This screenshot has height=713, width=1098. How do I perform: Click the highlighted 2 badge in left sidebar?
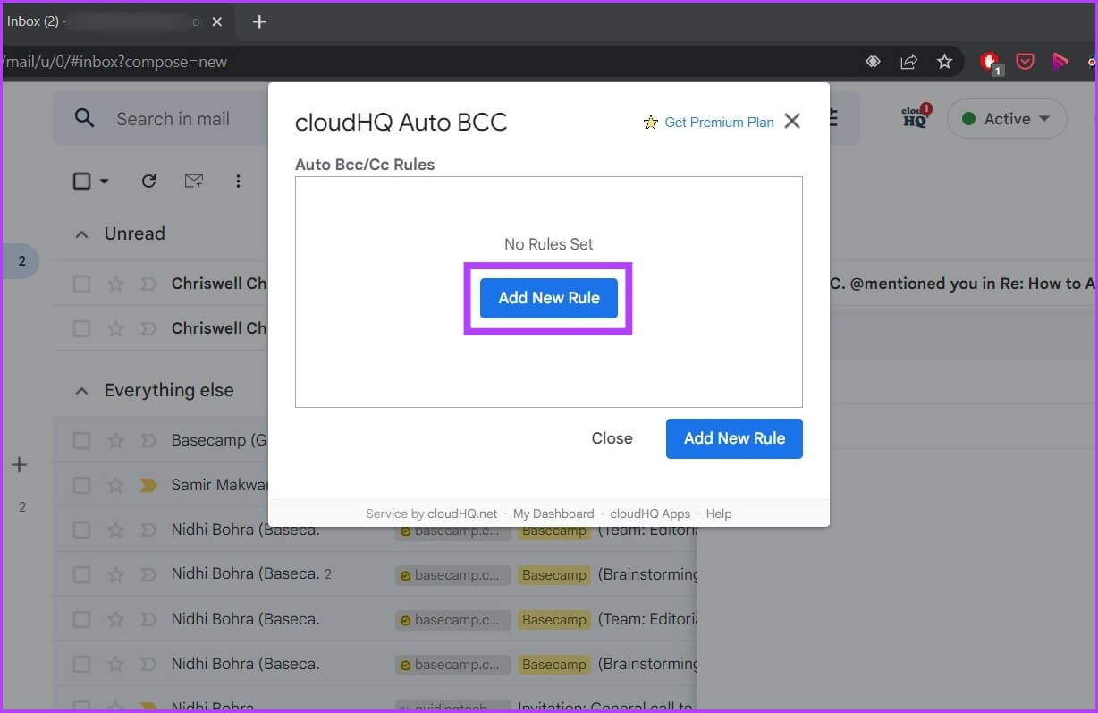pos(22,261)
